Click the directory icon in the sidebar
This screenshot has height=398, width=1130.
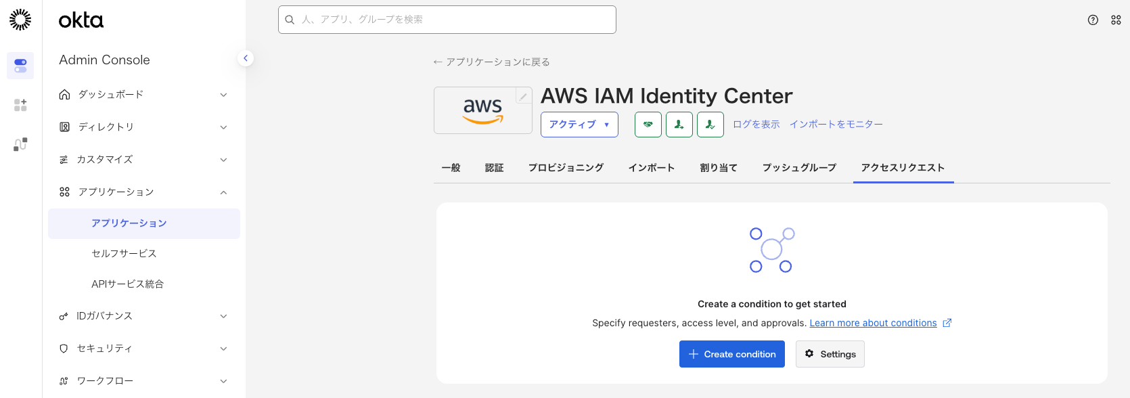point(64,127)
